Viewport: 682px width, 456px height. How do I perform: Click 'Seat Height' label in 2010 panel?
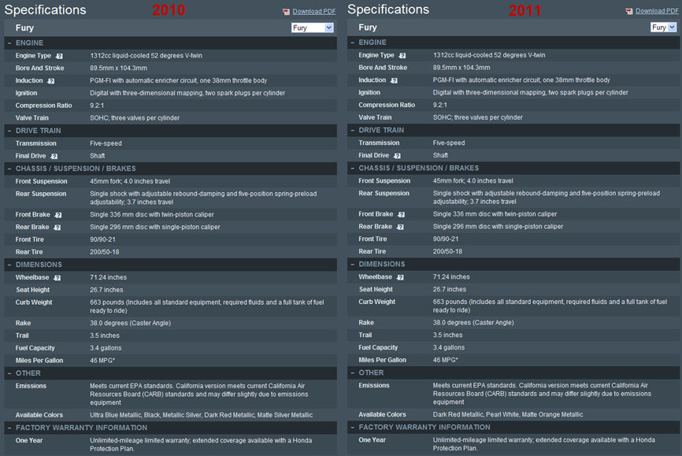pos(32,291)
